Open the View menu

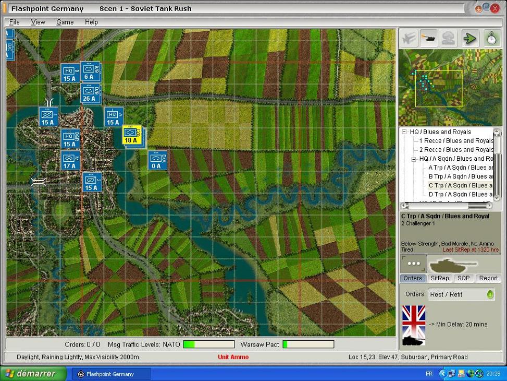(x=38, y=22)
